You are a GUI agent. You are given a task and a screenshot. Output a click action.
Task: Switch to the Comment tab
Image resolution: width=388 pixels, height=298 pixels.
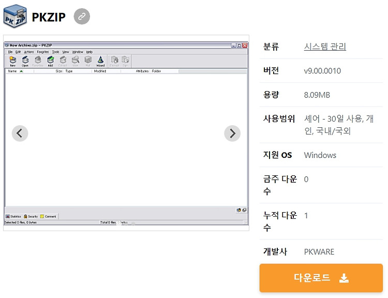tap(49, 217)
